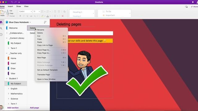Open the View ribbon tab
This screenshot has height=111, width=198.
26,6
